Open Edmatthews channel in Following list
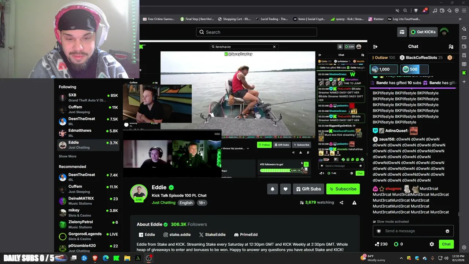469x264 pixels. pyautogui.click(x=88, y=133)
